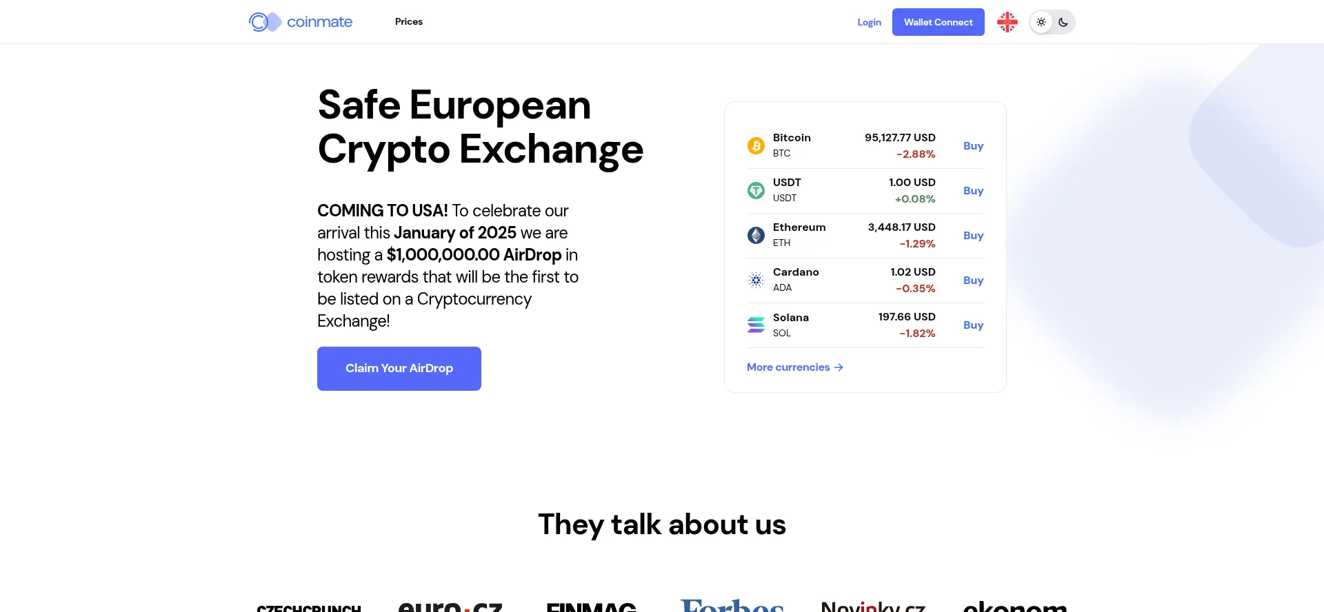Image resolution: width=1324 pixels, height=612 pixels.
Task: Switch to dark mode moon icon
Action: [x=1063, y=22]
